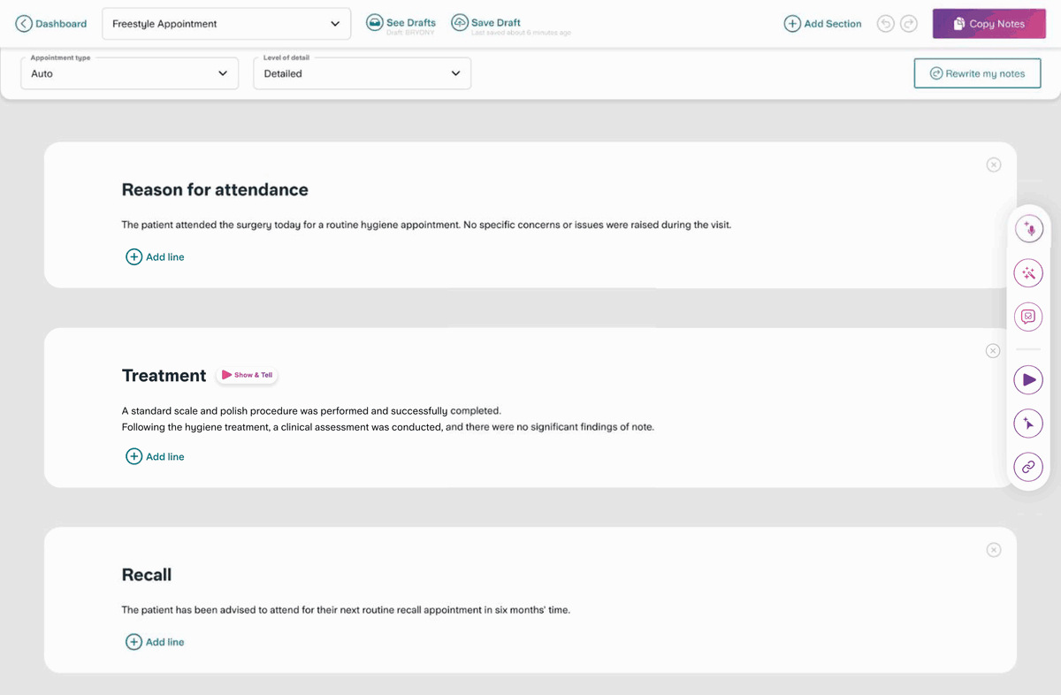This screenshot has height=695, width=1061.
Task: Click the text starting "The patient attended the surgery"
Action: [426, 225]
